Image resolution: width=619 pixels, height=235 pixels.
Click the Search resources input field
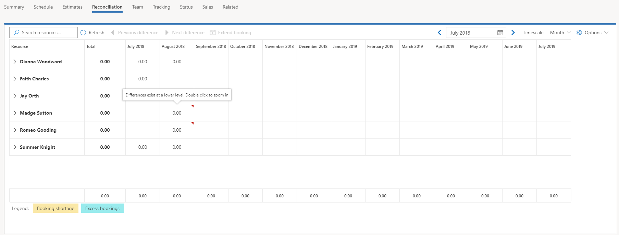click(x=44, y=32)
